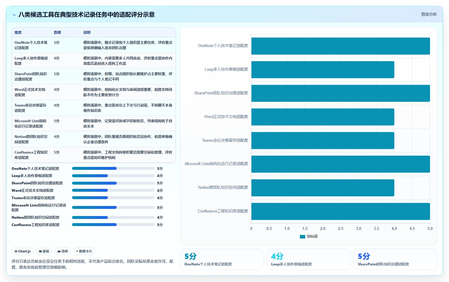
Task: Click the 5.0 x-axis tick label
Action: tap(430, 228)
